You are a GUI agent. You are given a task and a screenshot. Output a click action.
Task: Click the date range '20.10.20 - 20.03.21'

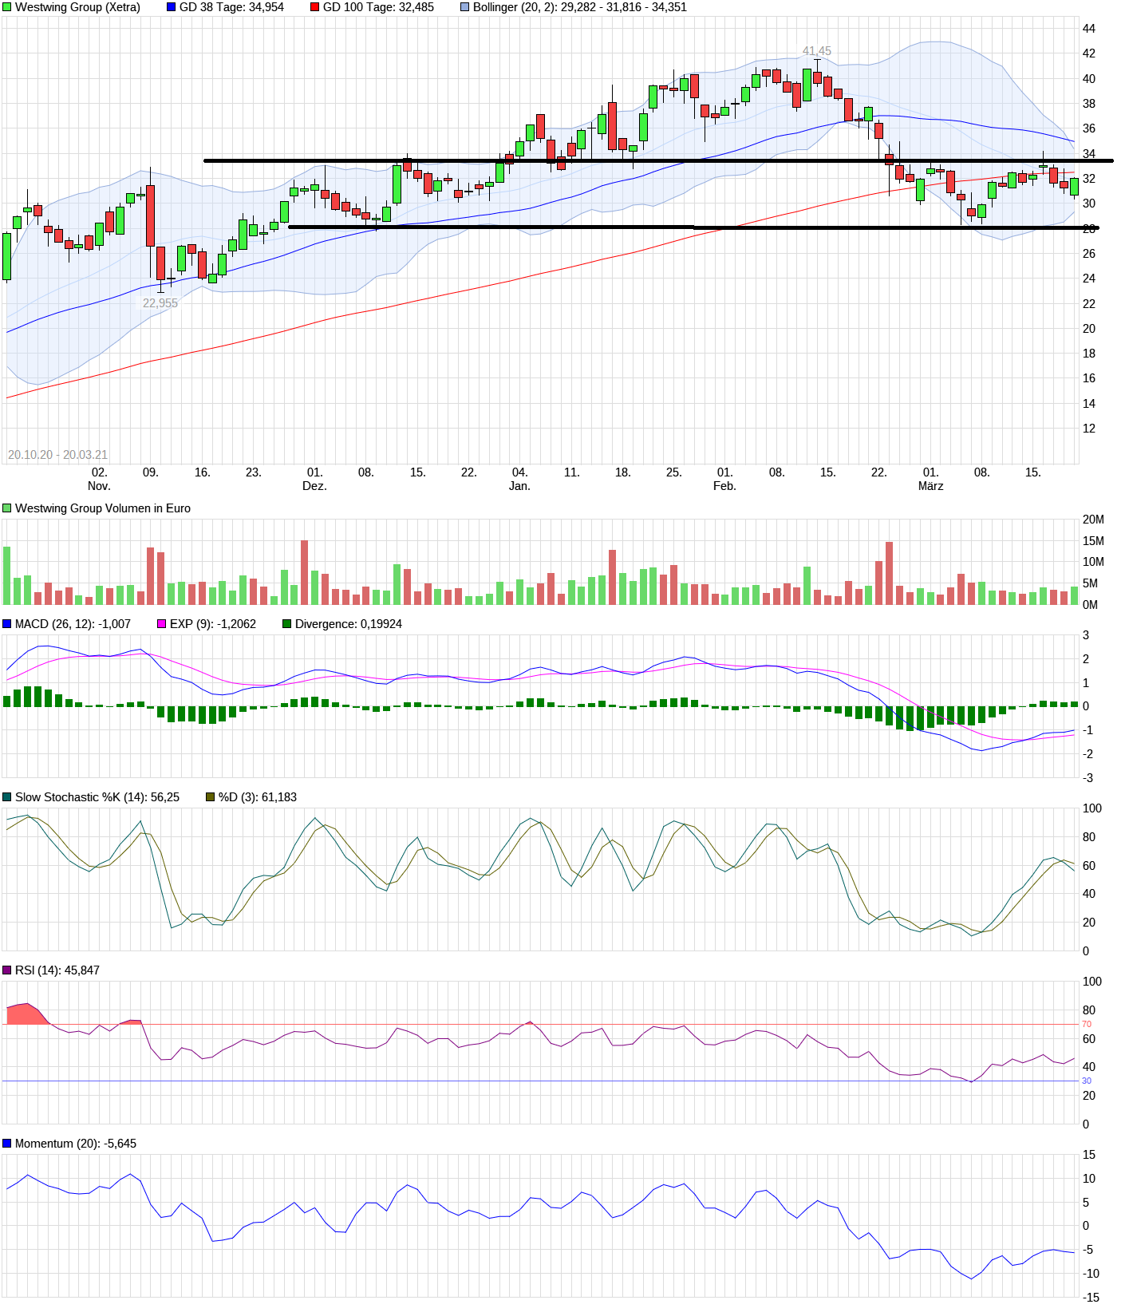(57, 455)
